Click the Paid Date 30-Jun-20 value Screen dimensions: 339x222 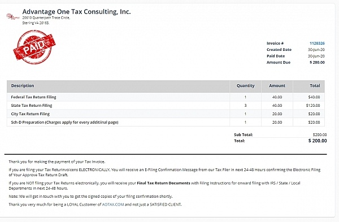pos(316,56)
